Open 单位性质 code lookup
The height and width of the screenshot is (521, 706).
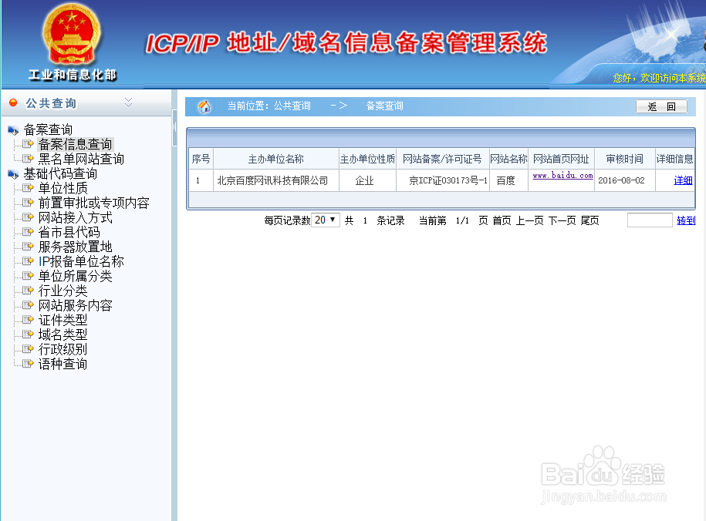(63, 188)
